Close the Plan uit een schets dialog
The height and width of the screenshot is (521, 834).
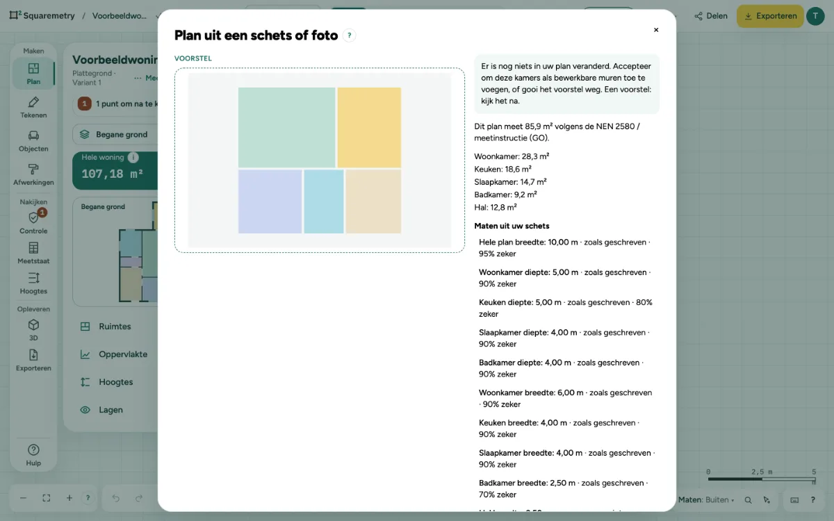(x=656, y=30)
